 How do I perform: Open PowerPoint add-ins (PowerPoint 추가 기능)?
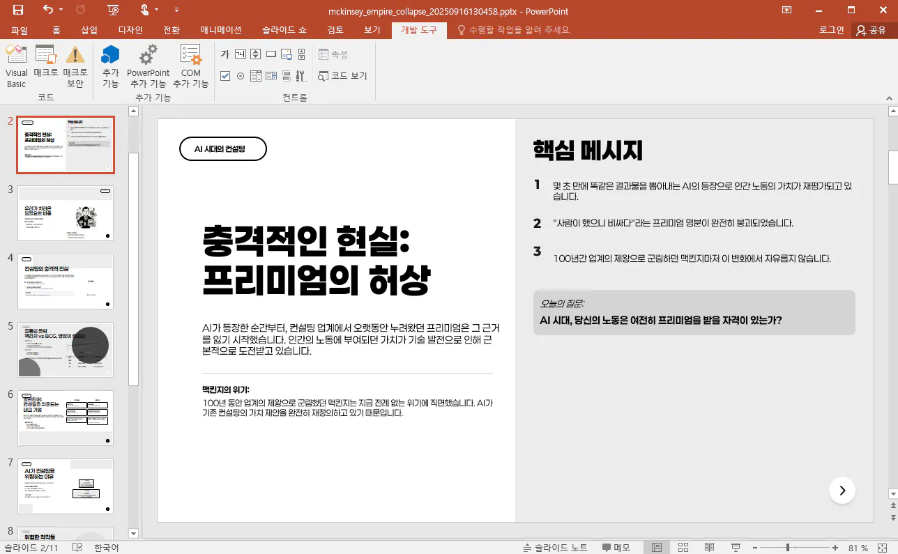pos(148,66)
